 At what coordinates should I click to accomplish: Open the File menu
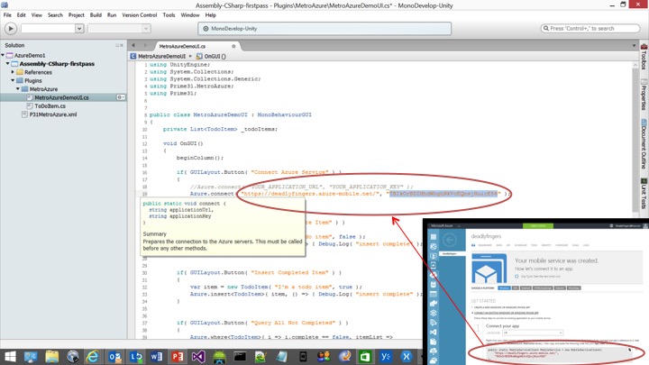point(7,15)
